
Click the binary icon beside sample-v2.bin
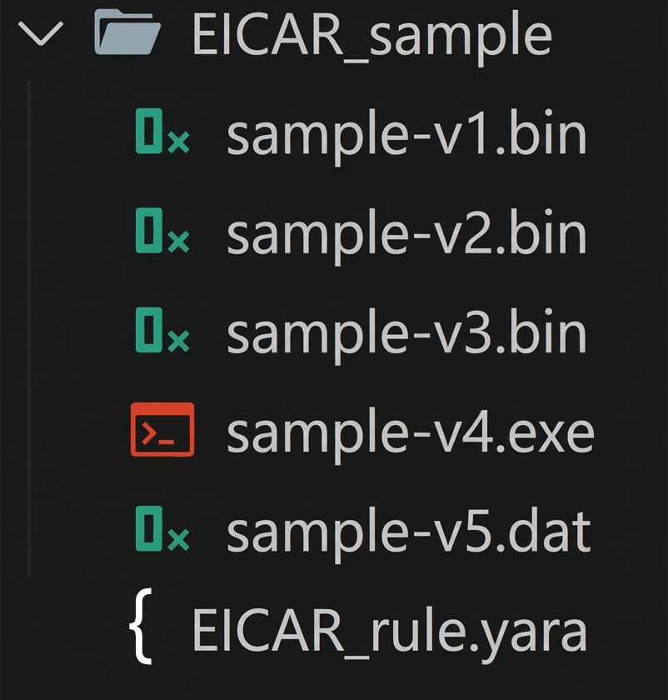(162, 233)
